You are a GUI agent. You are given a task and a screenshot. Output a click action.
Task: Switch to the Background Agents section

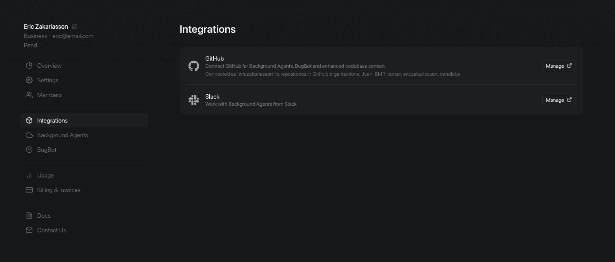[x=62, y=135]
